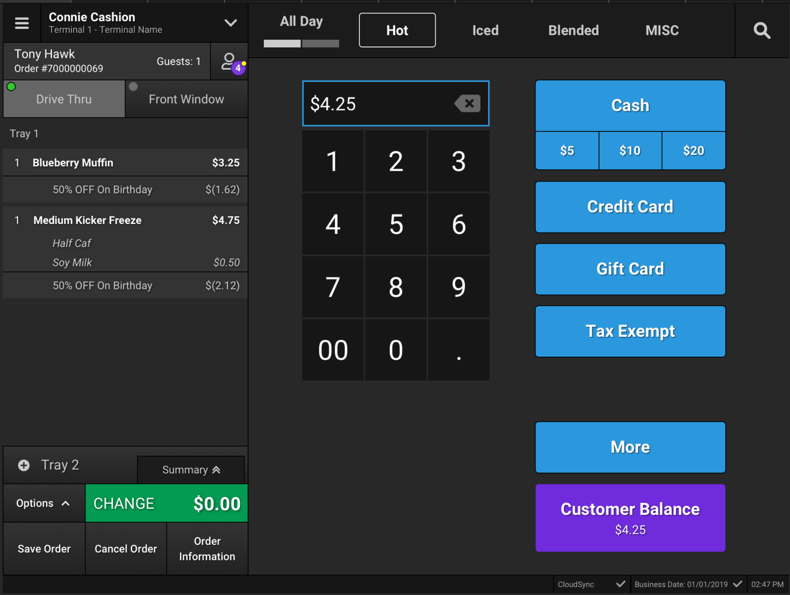Screen dimensions: 790x595
Task: Click the CloudSync checkmark status icon
Action: (621, 584)
